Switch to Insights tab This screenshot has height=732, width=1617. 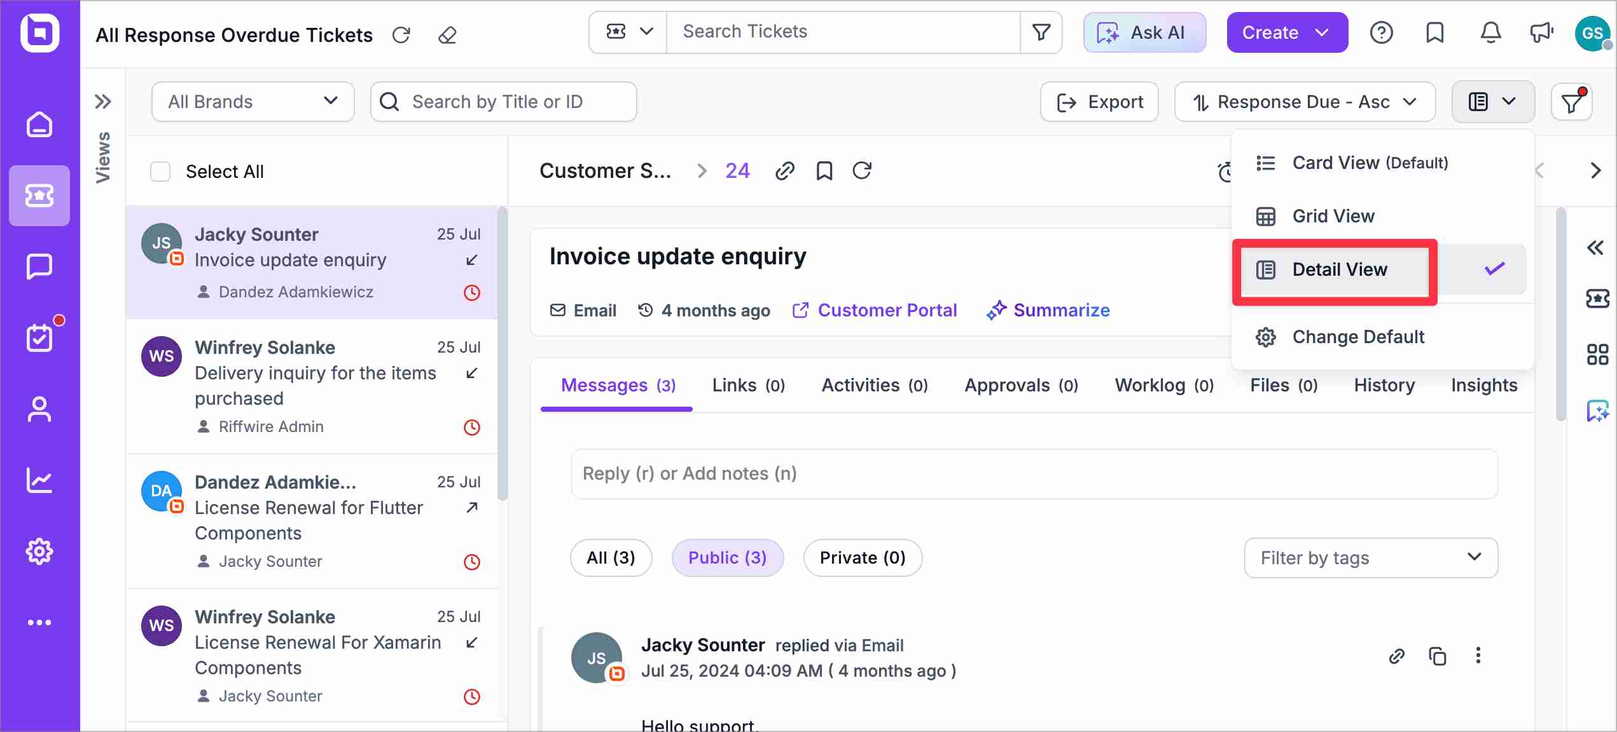point(1484,386)
